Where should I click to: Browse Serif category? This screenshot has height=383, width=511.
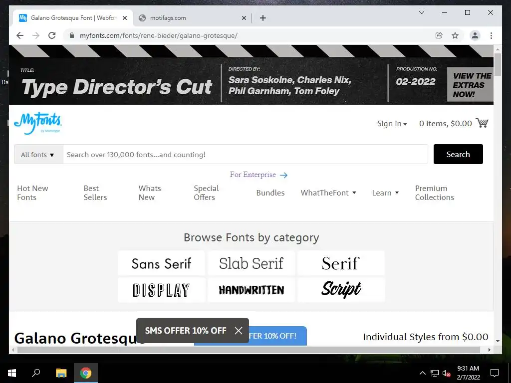click(x=341, y=263)
